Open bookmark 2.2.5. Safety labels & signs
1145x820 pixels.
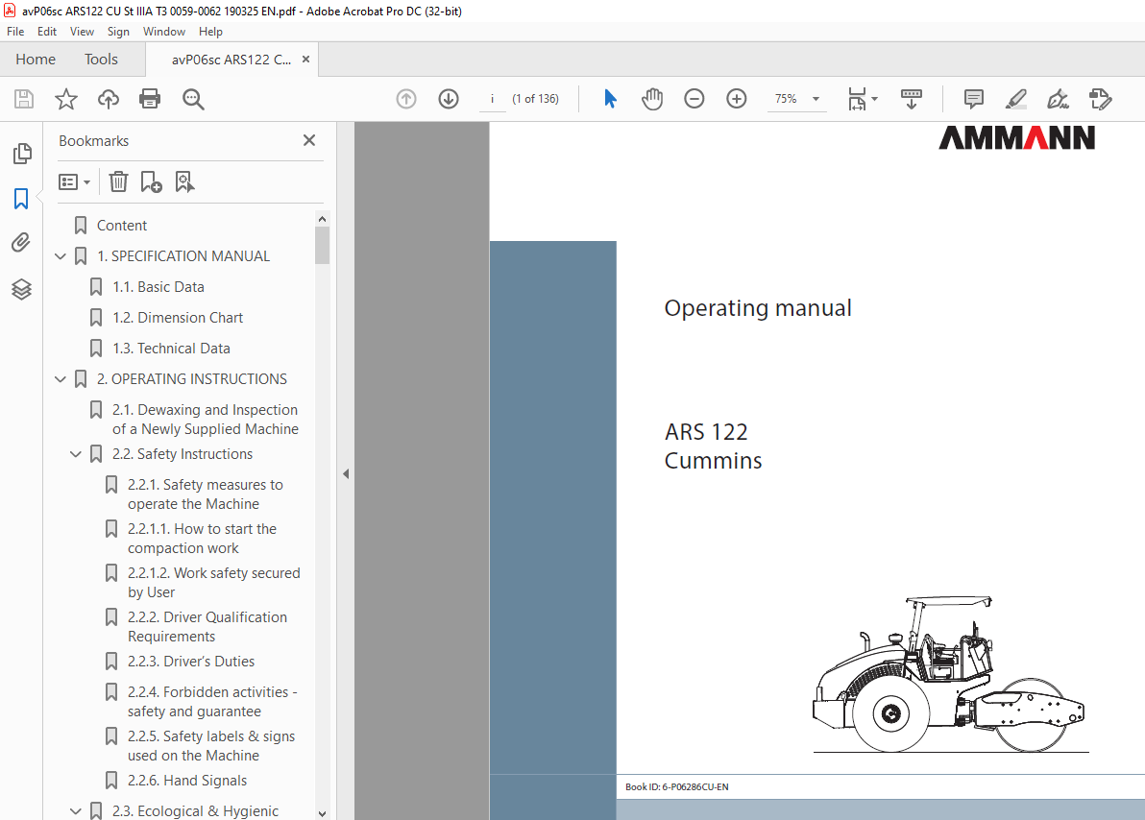(211, 745)
